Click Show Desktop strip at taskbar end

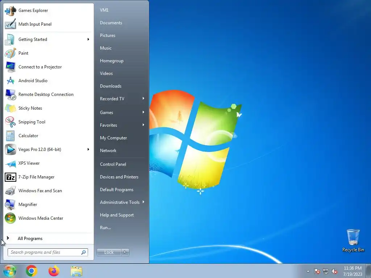pyautogui.click(x=368, y=271)
